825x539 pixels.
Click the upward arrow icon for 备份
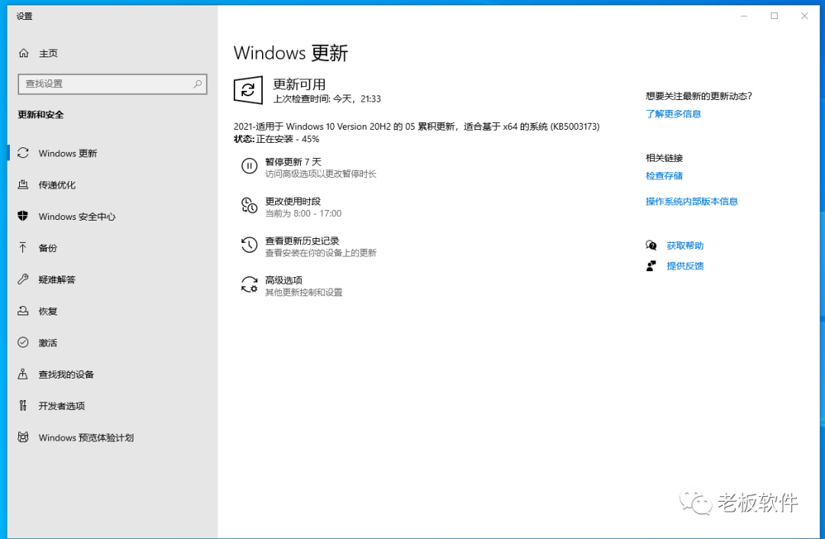point(23,247)
